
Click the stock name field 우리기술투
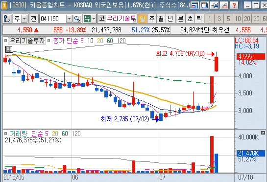121,19
